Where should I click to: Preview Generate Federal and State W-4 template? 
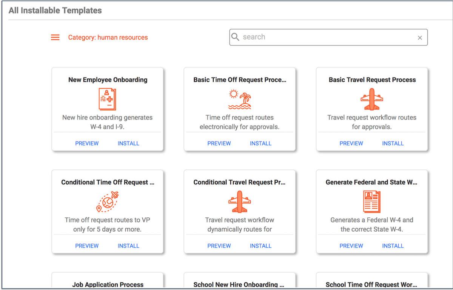[x=351, y=246]
